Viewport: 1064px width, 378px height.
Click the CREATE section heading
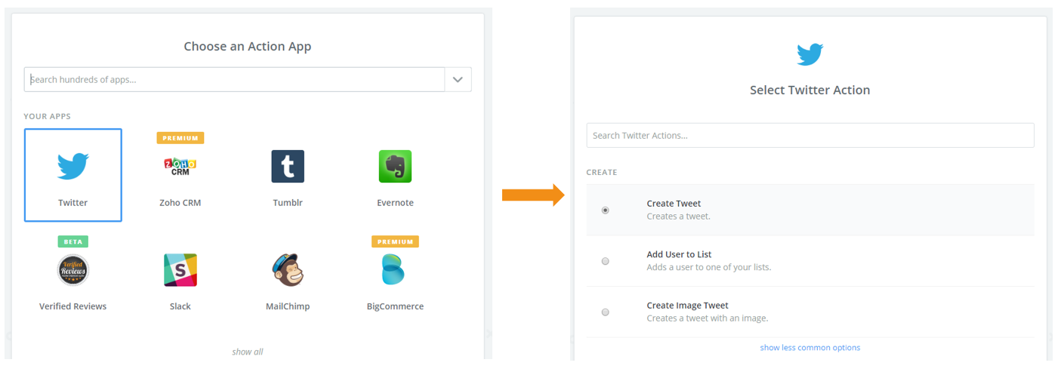pos(602,173)
